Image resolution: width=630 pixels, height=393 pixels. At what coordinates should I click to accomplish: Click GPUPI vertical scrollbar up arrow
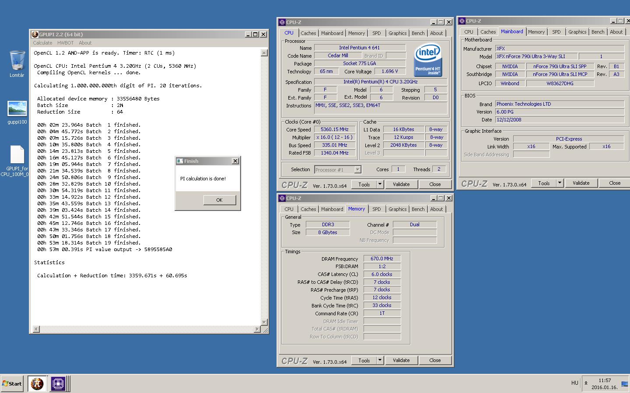(x=264, y=53)
